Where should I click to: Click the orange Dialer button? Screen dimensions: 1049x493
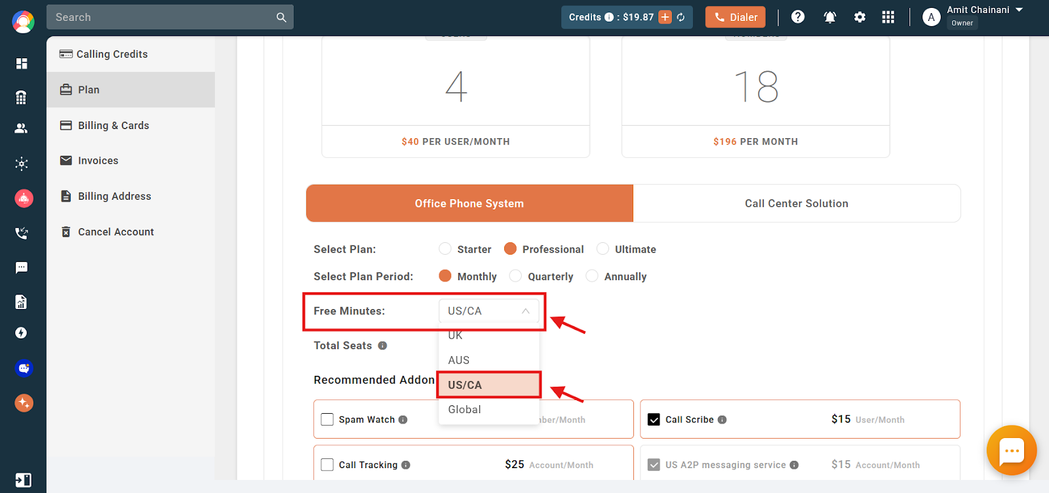(x=736, y=17)
